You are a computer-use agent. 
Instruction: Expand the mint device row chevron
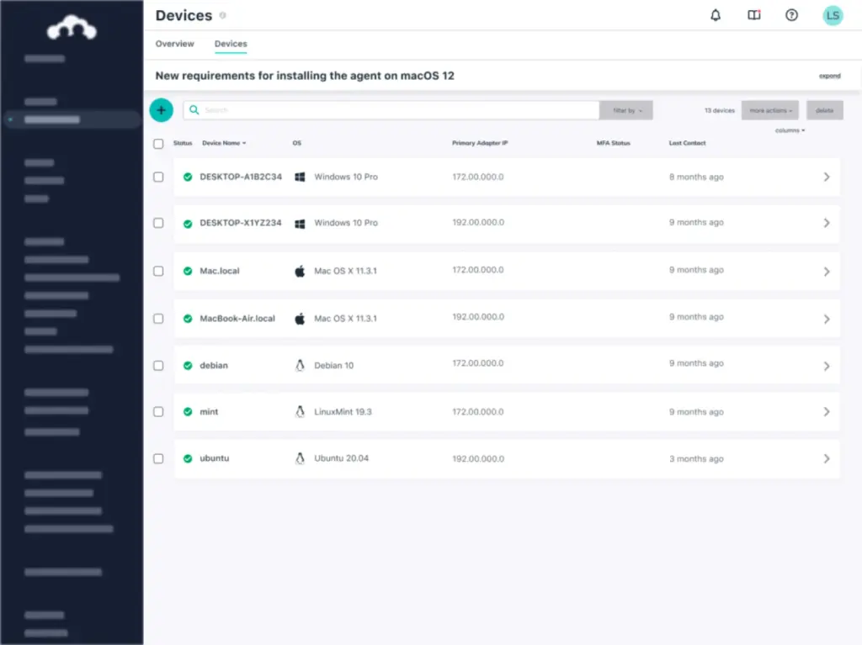tap(826, 412)
